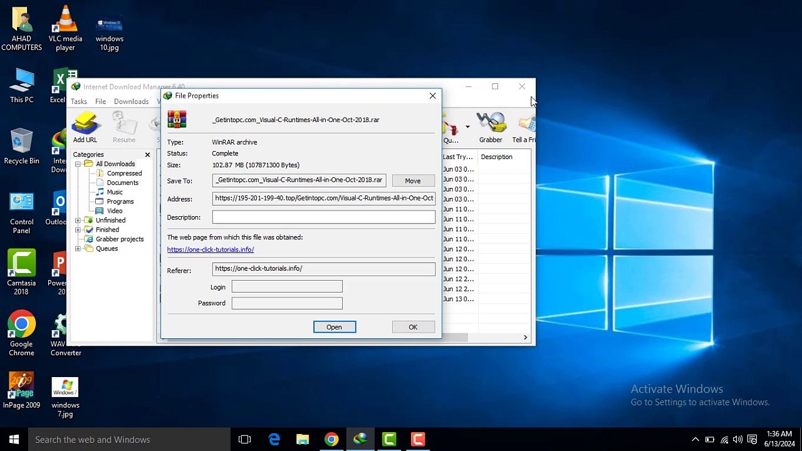The image size is (802, 451).
Task: Show hidden system tray icons
Action: point(695,440)
